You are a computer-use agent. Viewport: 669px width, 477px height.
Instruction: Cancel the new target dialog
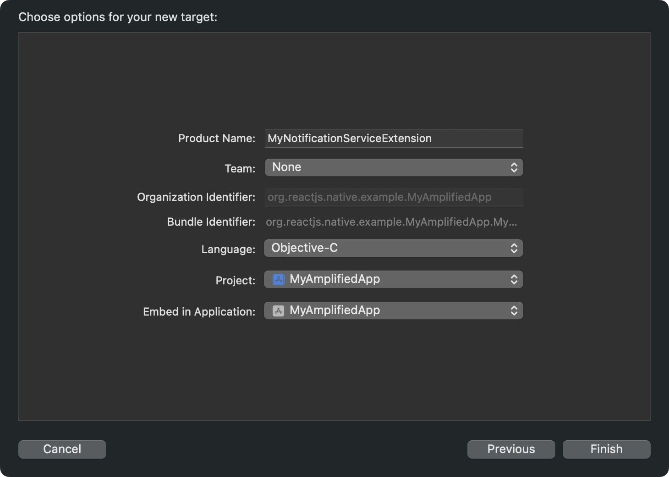(62, 449)
